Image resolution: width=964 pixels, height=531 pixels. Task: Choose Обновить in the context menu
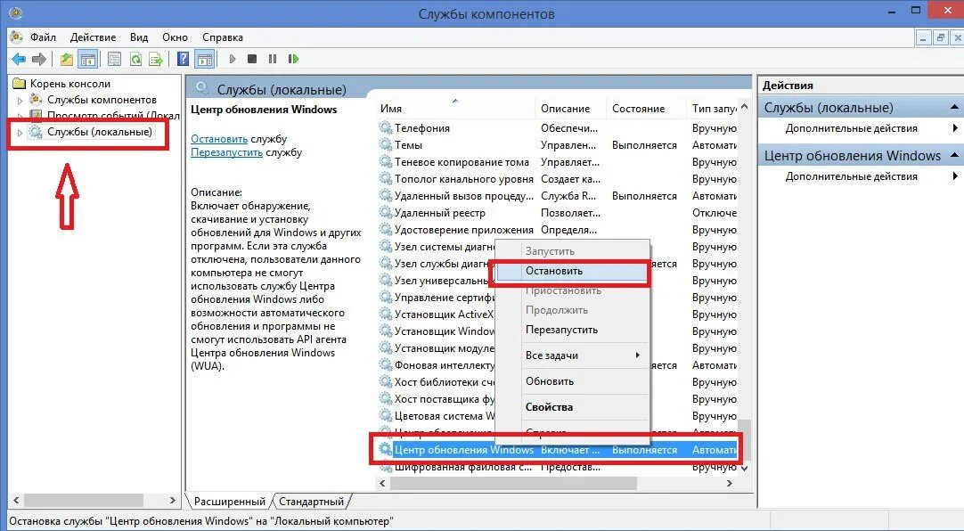(x=571, y=381)
